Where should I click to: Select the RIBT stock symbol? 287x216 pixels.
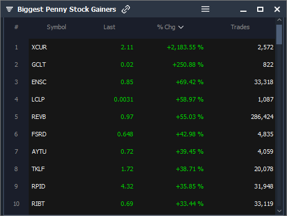[x=38, y=204]
